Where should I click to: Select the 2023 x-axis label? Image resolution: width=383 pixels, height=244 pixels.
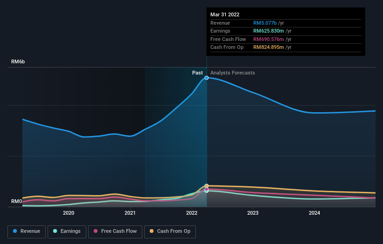coord(253,213)
